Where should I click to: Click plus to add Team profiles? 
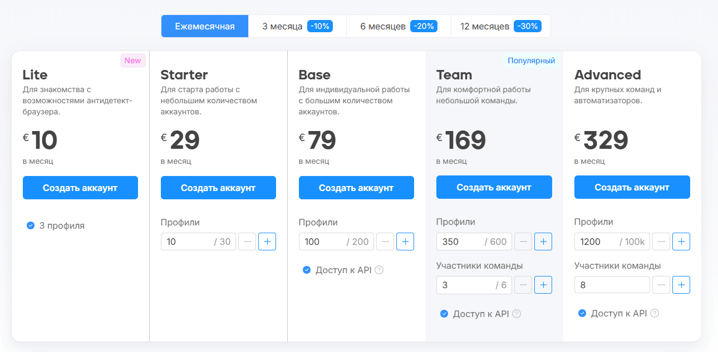click(543, 242)
